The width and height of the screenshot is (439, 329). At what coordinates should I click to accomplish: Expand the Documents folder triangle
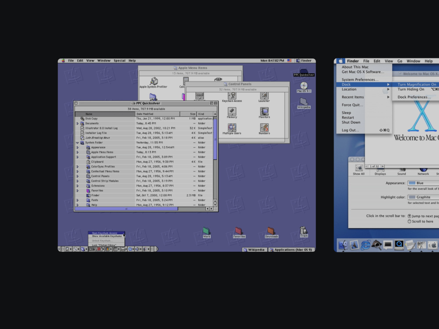pos(78,123)
